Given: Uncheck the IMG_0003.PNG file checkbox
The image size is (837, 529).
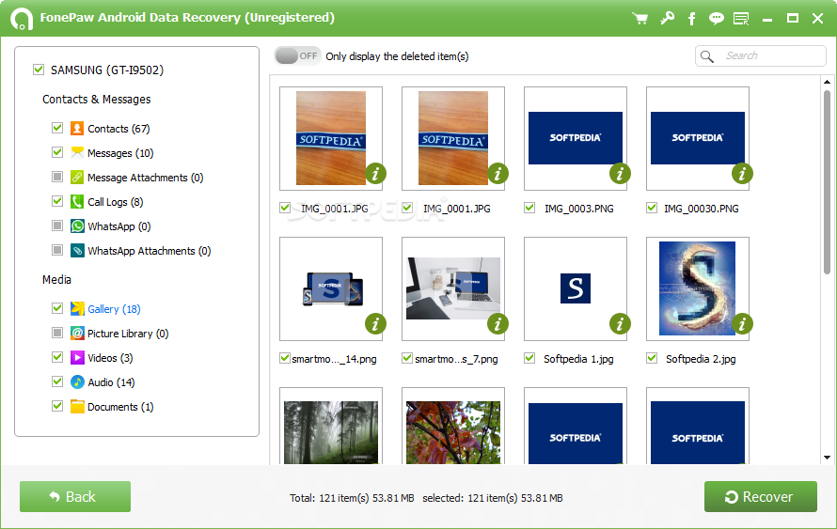Looking at the screenshot, I should 529,208.
